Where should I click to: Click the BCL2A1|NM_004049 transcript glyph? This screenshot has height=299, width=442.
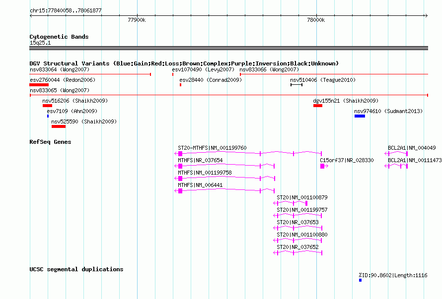396,153
